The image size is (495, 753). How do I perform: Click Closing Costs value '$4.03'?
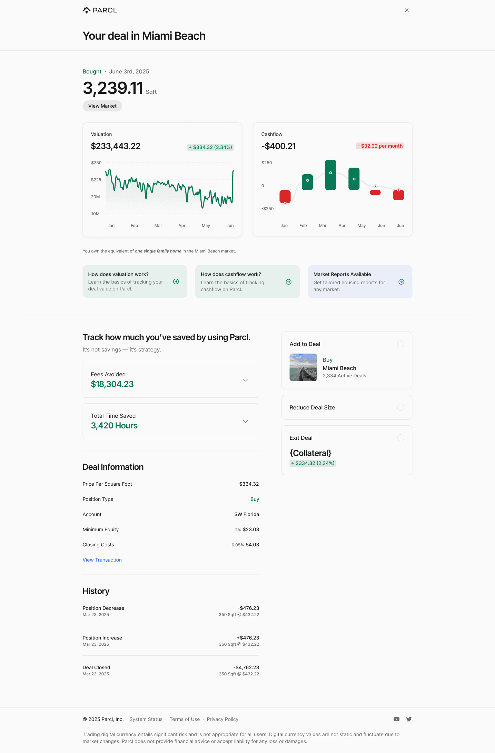click(252, 545)
